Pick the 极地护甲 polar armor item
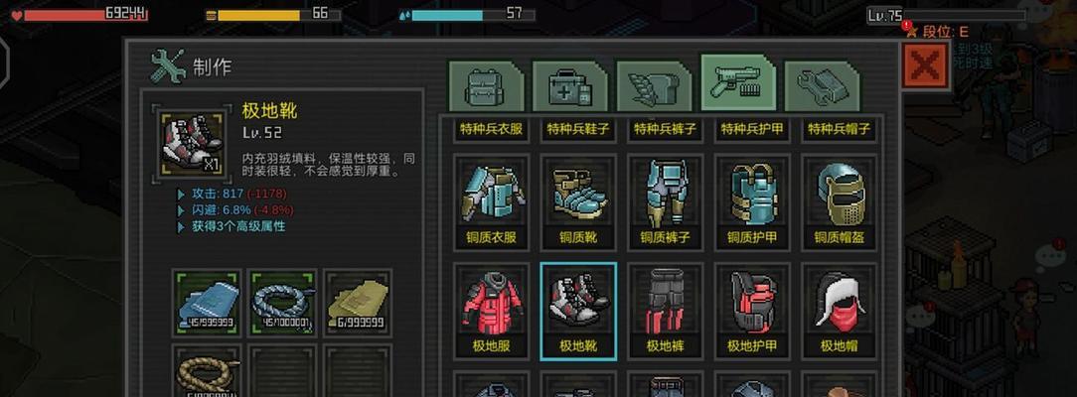The width and height of the screenshot is (1077, 397). [x=751, y=311]
